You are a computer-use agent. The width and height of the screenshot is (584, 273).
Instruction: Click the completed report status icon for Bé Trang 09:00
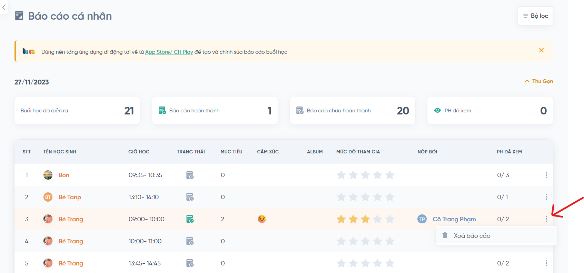pos(190,219)
